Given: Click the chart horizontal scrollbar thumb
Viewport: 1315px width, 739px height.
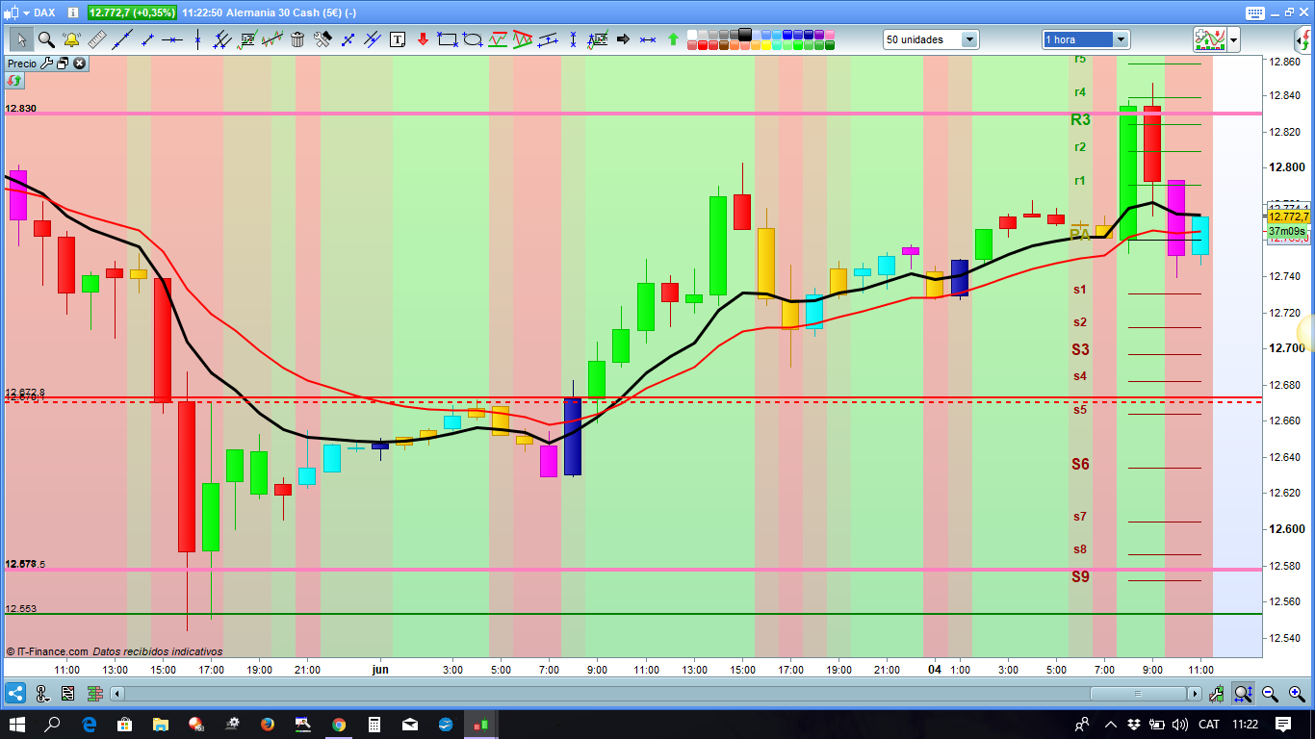Looking at the screenshot, I should (x=1139, y=693).
